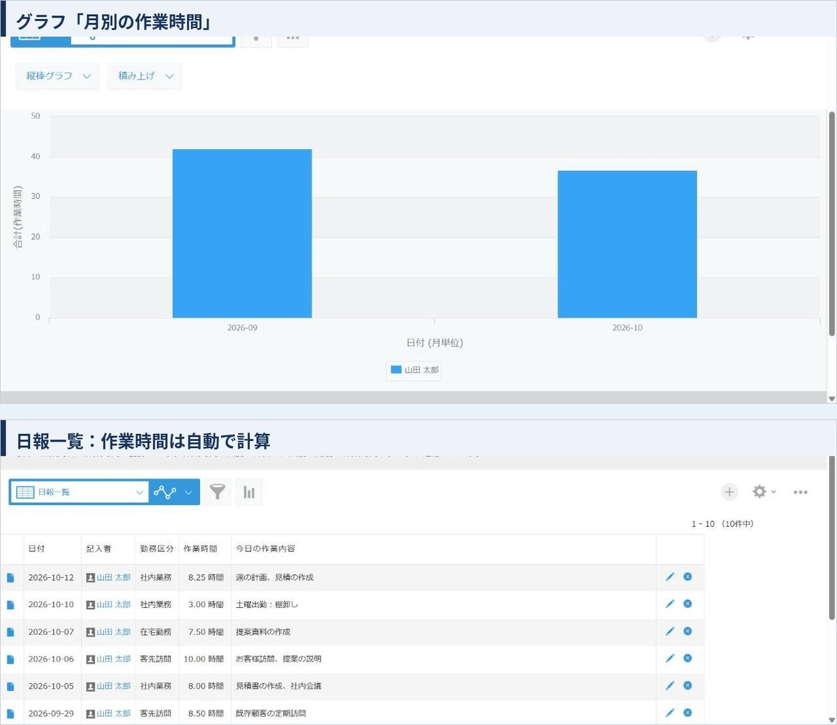Expand the chevron beside graph view icon

click(188, 492)
